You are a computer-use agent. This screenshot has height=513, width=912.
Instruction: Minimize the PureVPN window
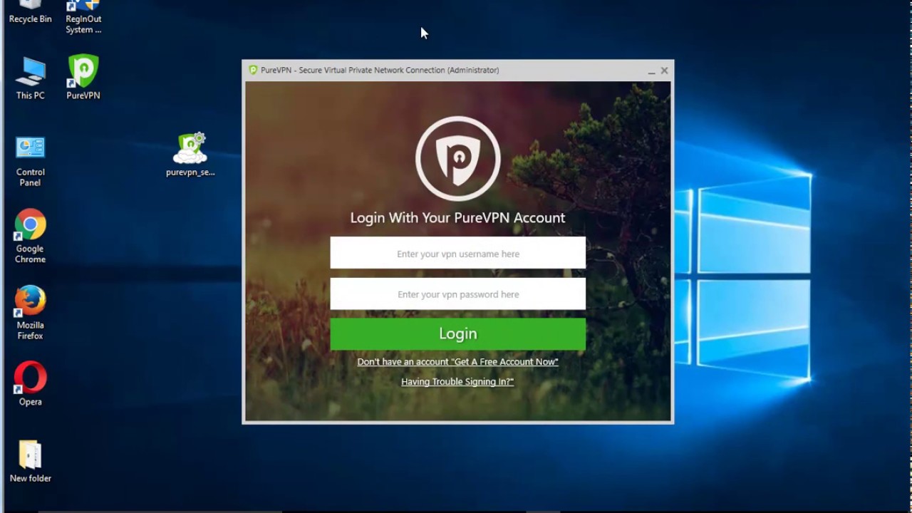pos(651,71)
